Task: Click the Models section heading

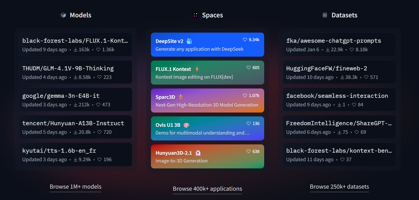Action: click(80, 15)
